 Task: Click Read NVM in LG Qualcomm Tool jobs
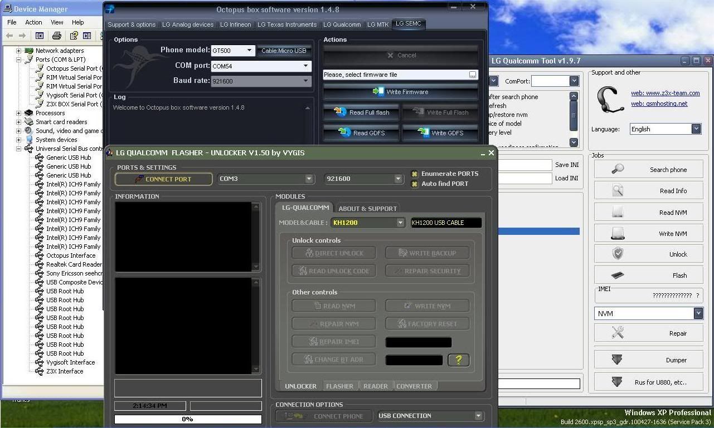[648, 213]
